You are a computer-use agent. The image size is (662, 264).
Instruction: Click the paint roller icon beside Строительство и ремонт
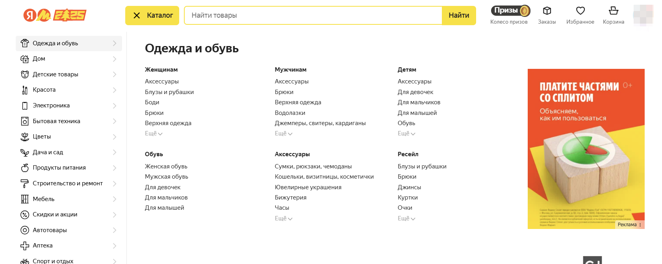pyautogui.click(x=25, y=183)
